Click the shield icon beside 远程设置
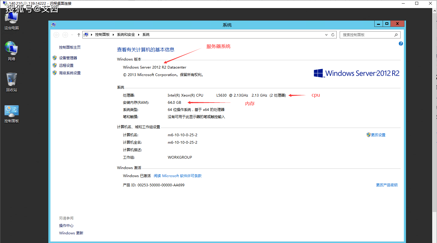 (55, 65)
